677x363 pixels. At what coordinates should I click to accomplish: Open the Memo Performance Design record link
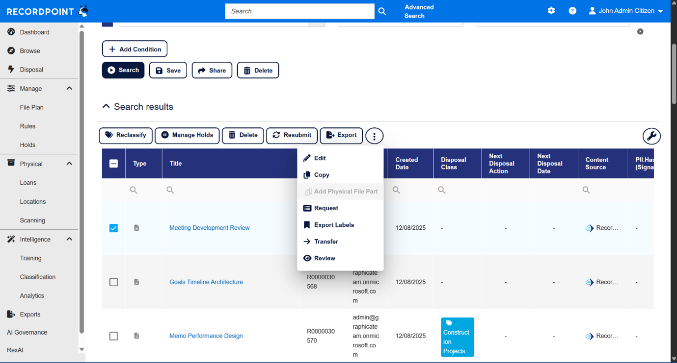coord(206,336)
